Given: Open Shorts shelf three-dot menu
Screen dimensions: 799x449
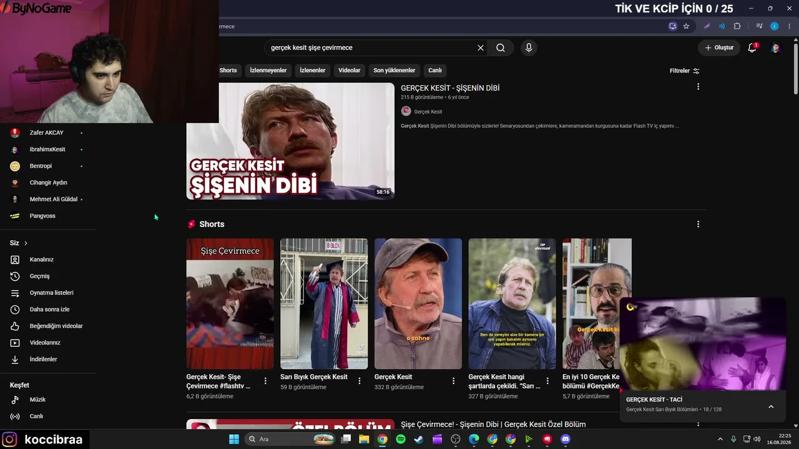Looking at the screenshot, I should [x=698, y=224].
